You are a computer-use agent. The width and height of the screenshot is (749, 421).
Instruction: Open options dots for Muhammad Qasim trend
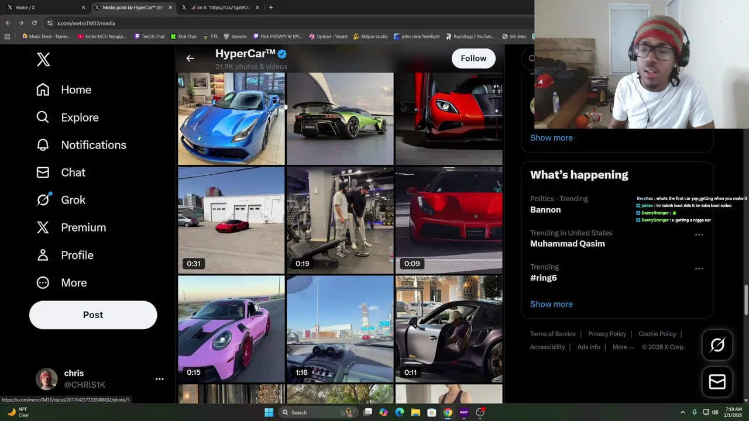(699, 234)
